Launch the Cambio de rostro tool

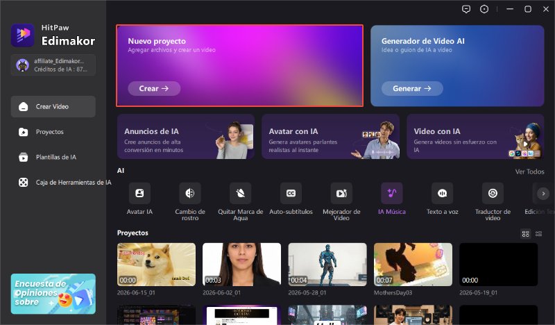point(190,193)
